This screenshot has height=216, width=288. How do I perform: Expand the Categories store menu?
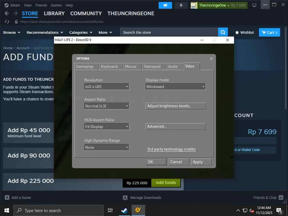81,33
